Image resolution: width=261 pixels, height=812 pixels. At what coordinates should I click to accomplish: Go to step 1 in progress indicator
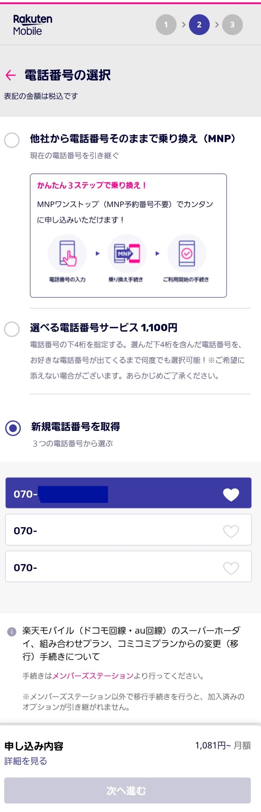166,25
